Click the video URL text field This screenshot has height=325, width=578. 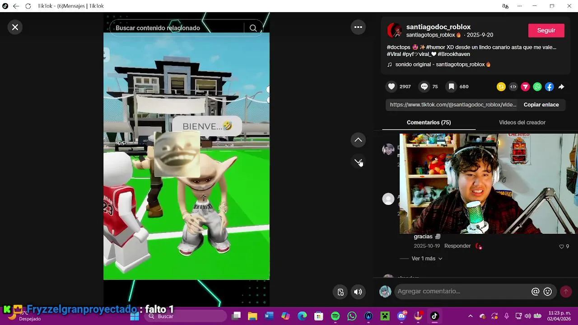[x=453, y=105]
